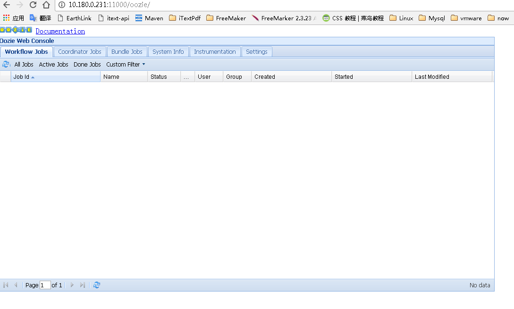This screenshot has width=514, height=309.
Task: Go to the previous page in the pager
Action: (x=16, y=285)
